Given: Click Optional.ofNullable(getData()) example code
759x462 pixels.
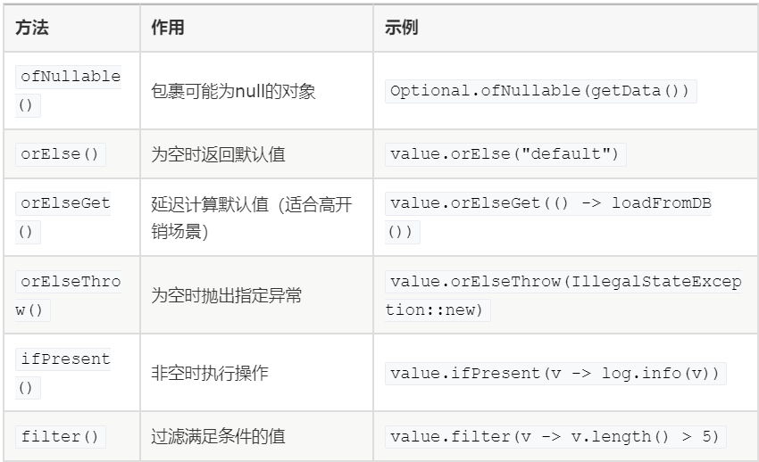Looking at the screenshot, I should pos(541,91).
